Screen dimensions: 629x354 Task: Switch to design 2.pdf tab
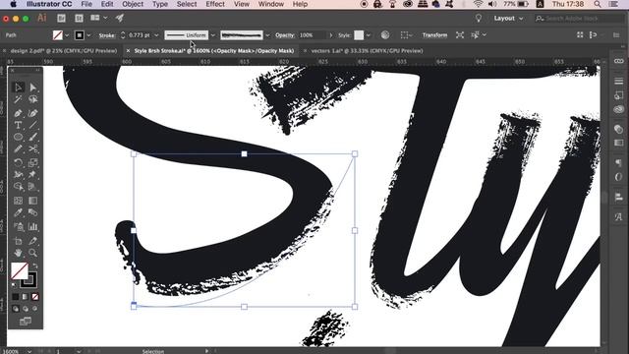[x=63, y=50]
